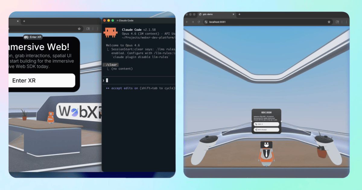Click the Claude Code orange mascot logo
The image size is (362, 190).
tap(110, 32)
